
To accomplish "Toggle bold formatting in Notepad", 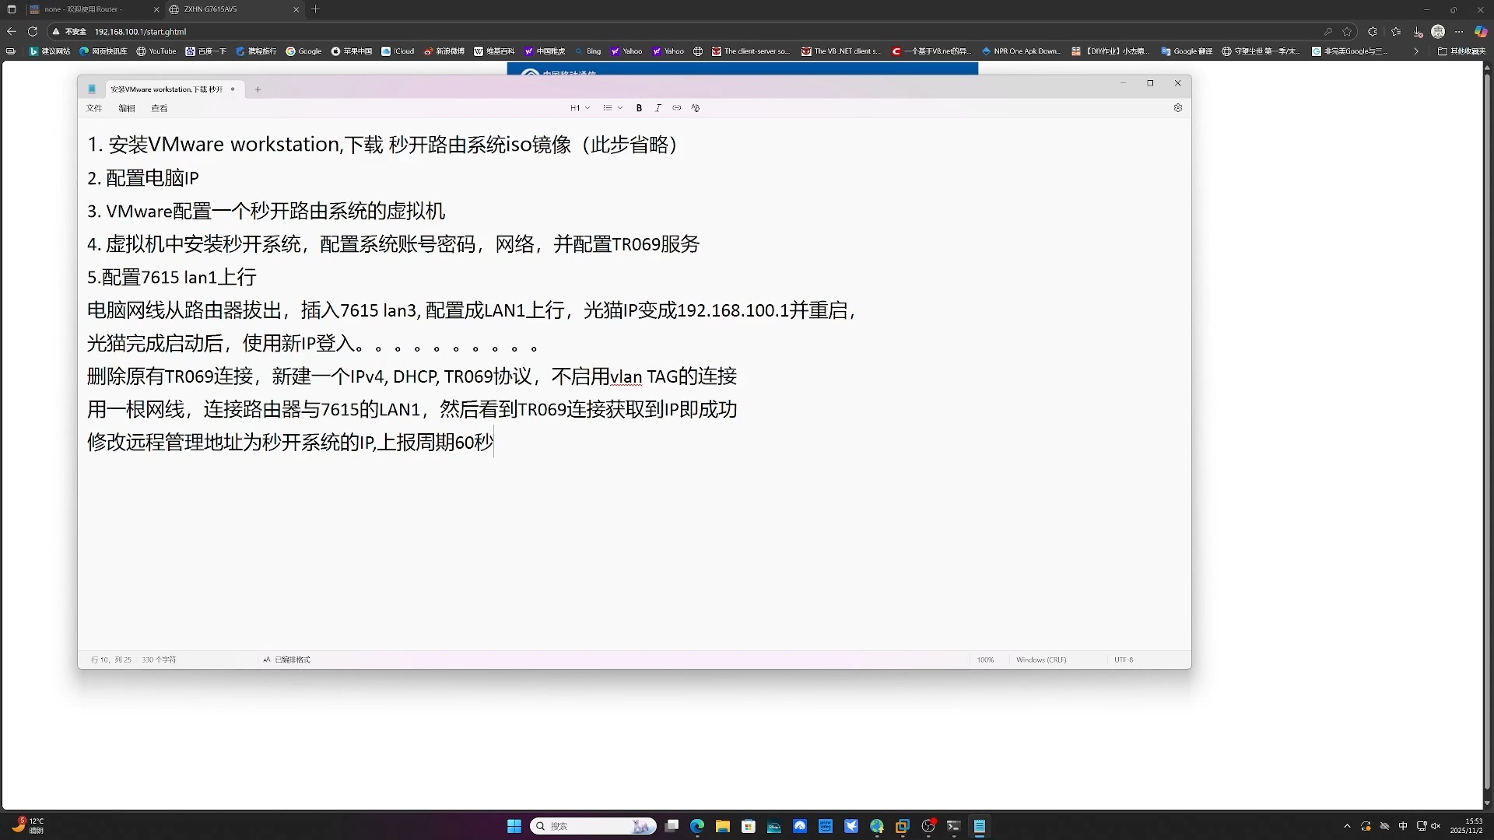I will 639,108.
